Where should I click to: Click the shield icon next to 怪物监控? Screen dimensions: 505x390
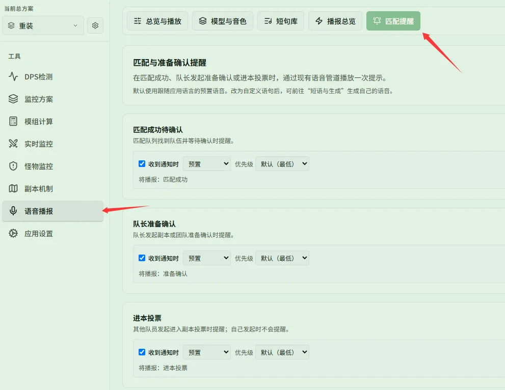coord(13,166)
